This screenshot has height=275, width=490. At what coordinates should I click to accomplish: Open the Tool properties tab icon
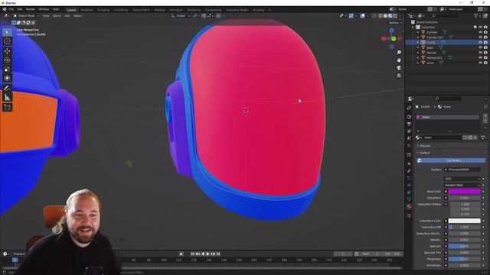(x=409, y=108)
